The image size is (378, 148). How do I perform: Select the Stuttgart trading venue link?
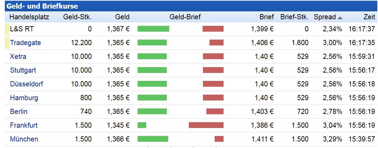[23, 71]
